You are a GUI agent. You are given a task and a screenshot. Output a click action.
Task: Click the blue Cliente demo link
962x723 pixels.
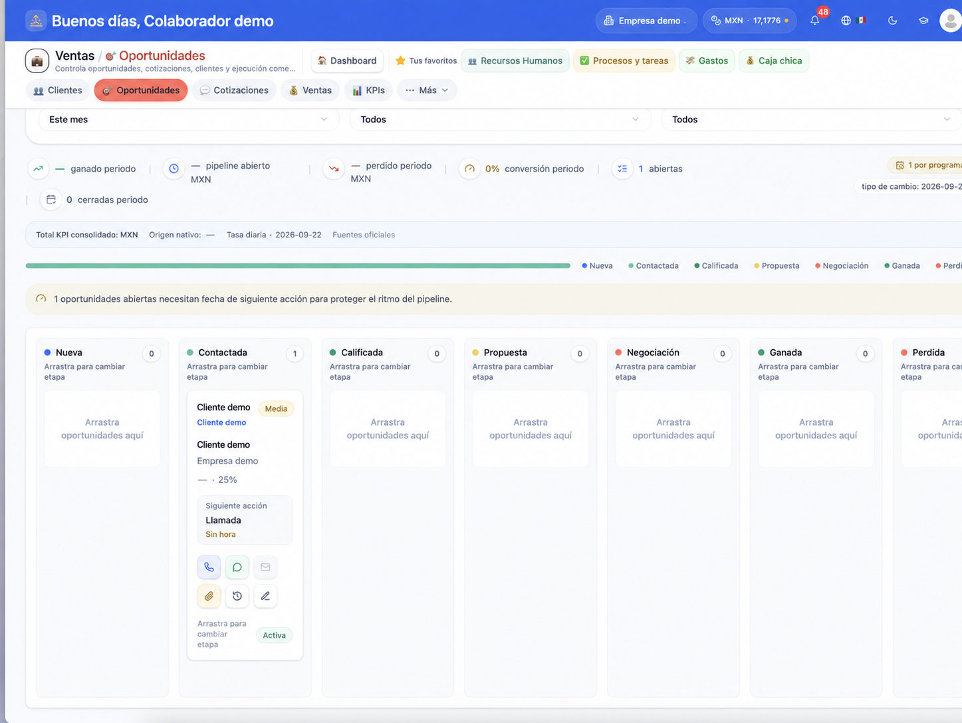point(221,422)
